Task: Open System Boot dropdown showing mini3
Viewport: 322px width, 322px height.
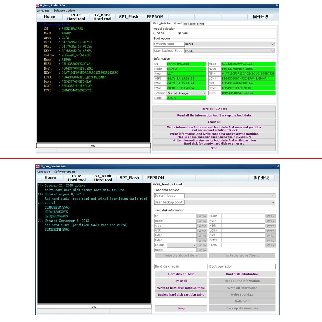Action: tap(230, 44)
